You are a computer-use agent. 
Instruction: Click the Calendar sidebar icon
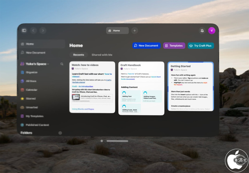point(23,90)
